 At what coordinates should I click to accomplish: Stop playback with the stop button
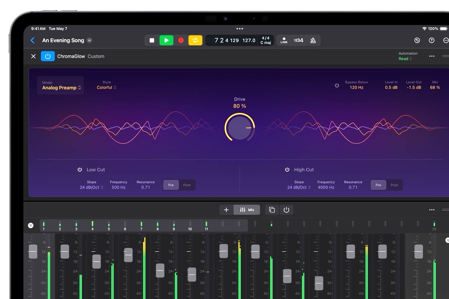152,40
